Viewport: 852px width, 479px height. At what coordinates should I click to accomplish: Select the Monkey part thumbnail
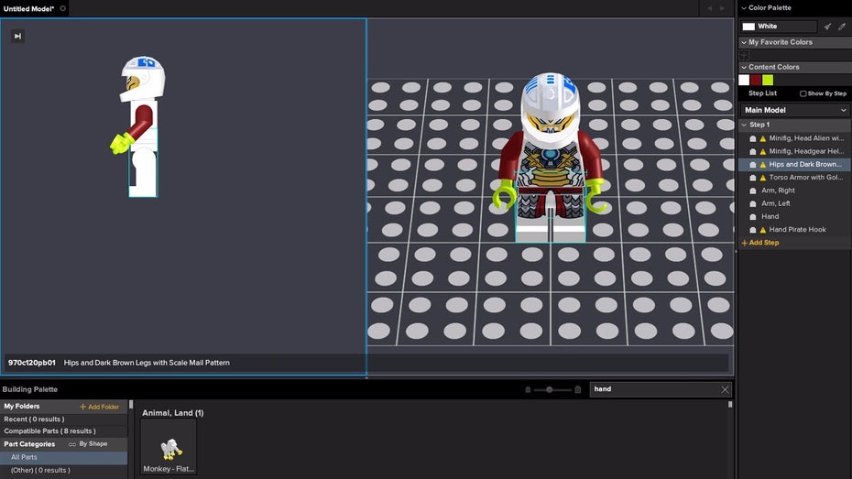(169, 448)
